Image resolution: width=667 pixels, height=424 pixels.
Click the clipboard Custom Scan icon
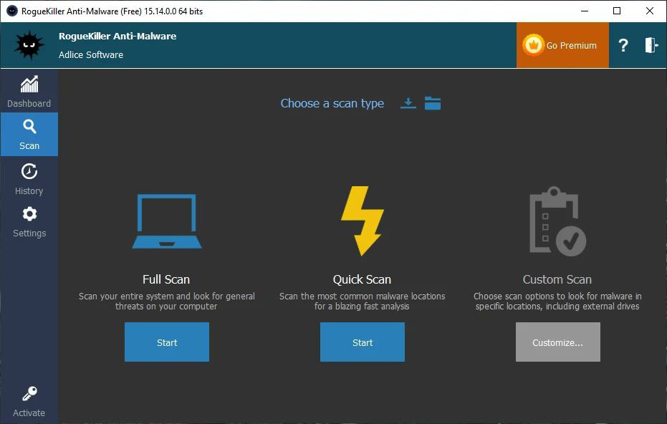(557, 221)
